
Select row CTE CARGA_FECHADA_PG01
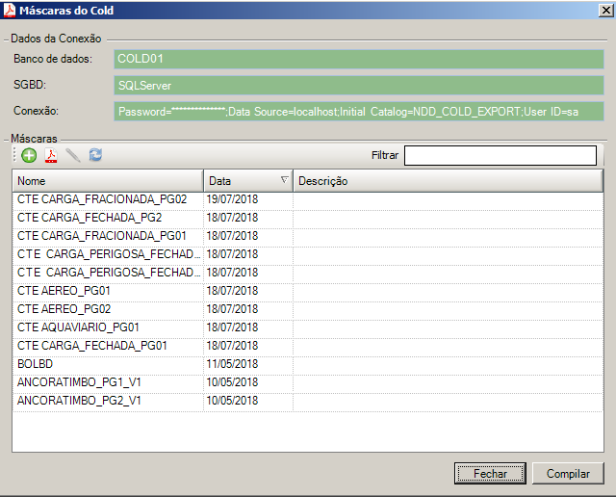pyautogui.click(x=308, y=346)
